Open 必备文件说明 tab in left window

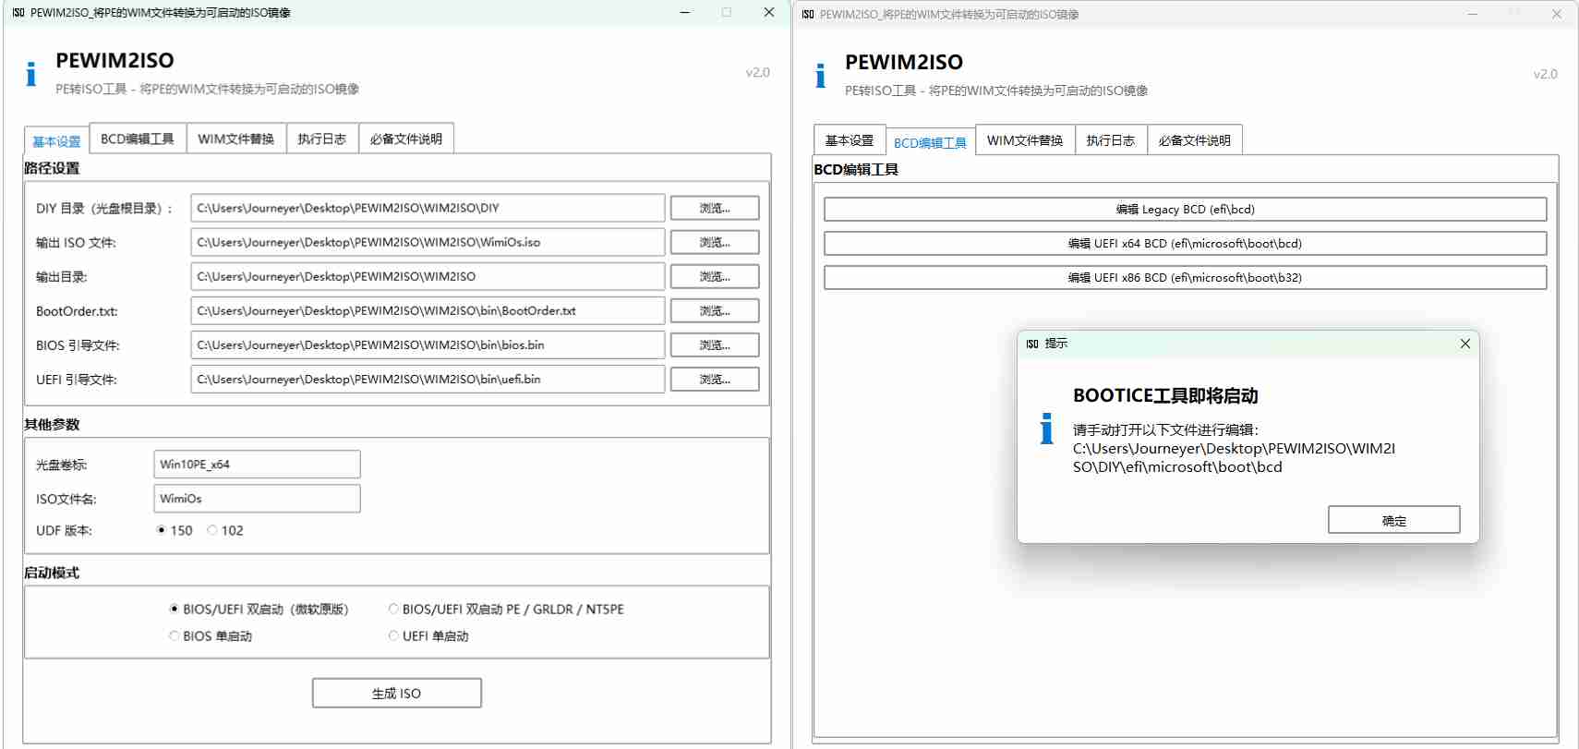coord(405,139)
